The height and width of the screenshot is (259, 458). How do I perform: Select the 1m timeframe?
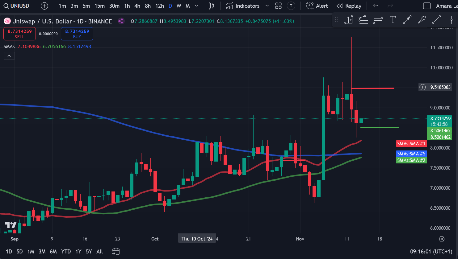[x=62, y=6]
